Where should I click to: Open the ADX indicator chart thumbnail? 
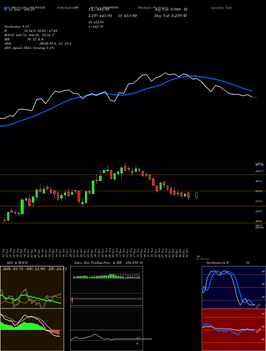(32, 287)
